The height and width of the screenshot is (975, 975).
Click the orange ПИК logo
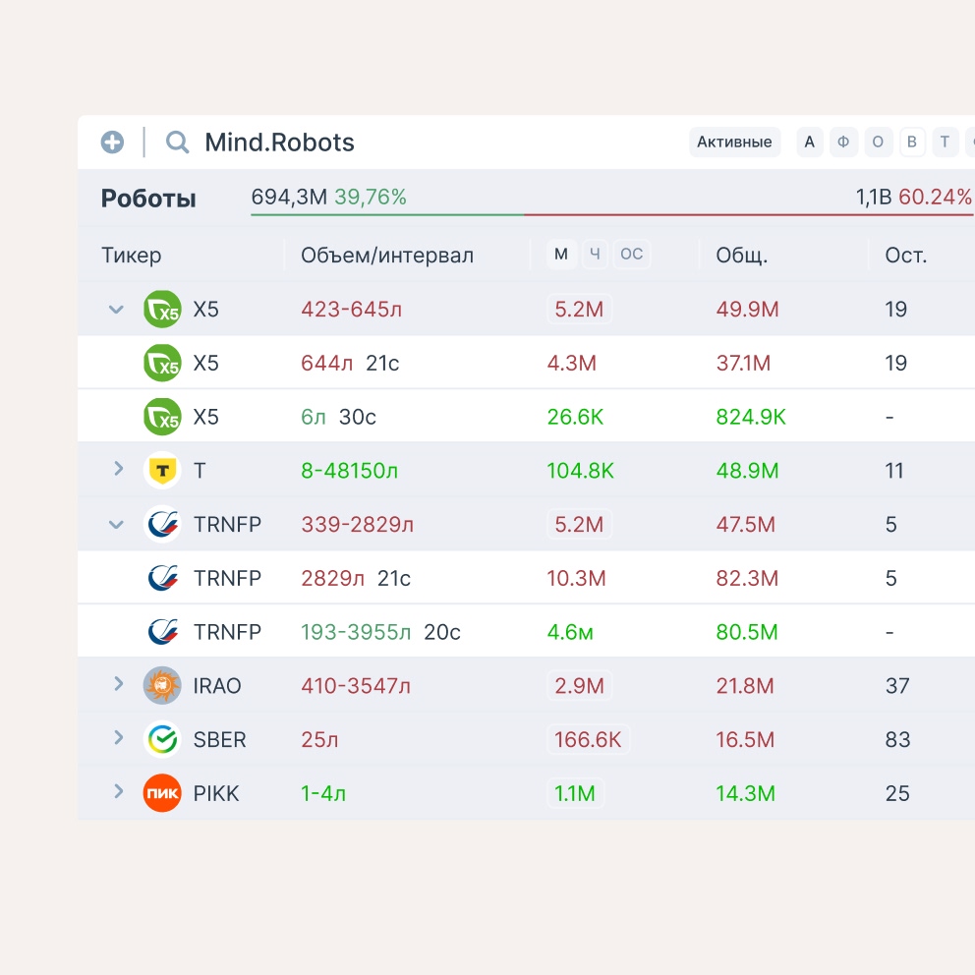[x=162, y=793]
